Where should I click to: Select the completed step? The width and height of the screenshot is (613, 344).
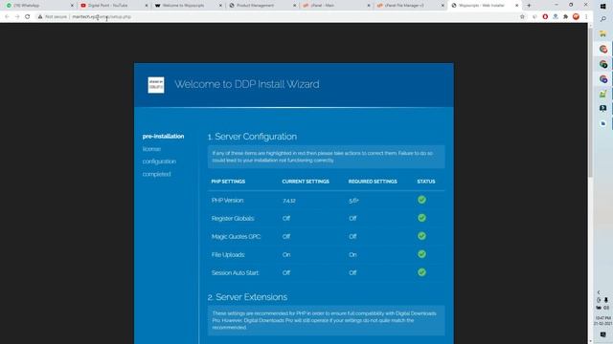156,174
